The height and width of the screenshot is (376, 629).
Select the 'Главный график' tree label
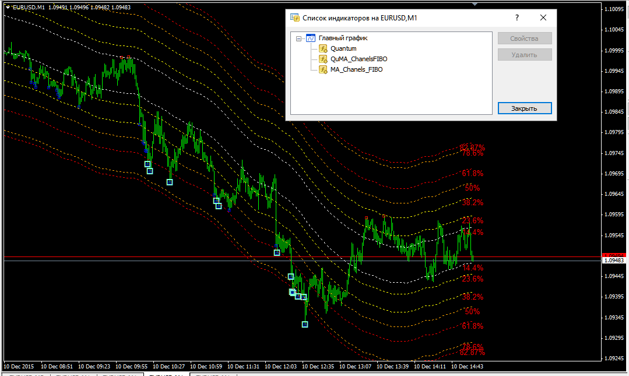click(x=343, y=38)
